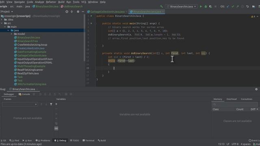The image size is (260, 146).
Task: Select MultiThreadingExample in project tree
Action: coord(31,66)
